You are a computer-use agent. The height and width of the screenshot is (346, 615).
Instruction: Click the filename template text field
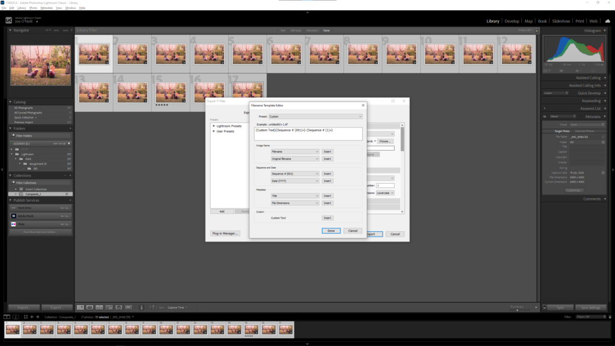pyautogui.click(x=308, y=134)
